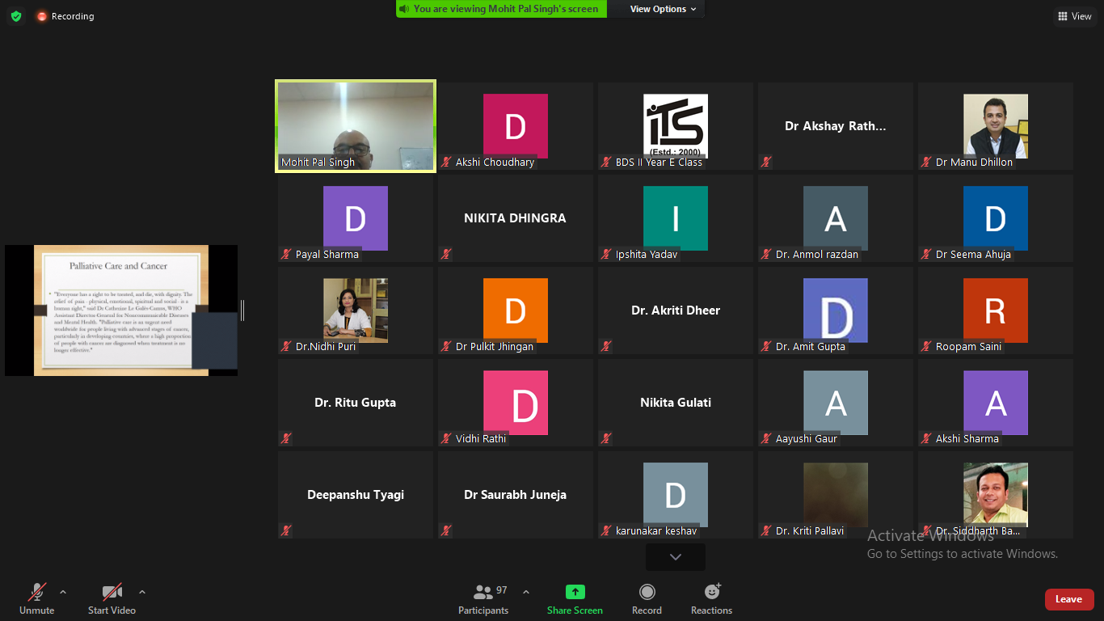This screenshot has height=621, width=1104.
Task: Click the View grid layout icon
Action: 1061,16
